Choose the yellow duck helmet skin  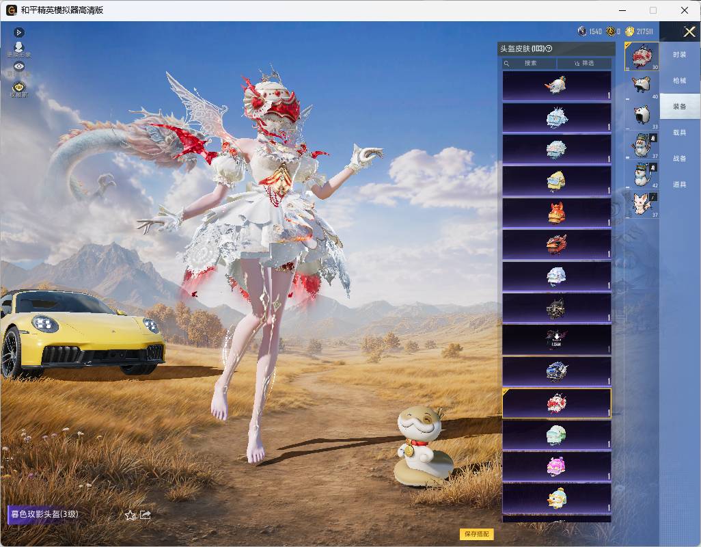click(x=557, y=498)
